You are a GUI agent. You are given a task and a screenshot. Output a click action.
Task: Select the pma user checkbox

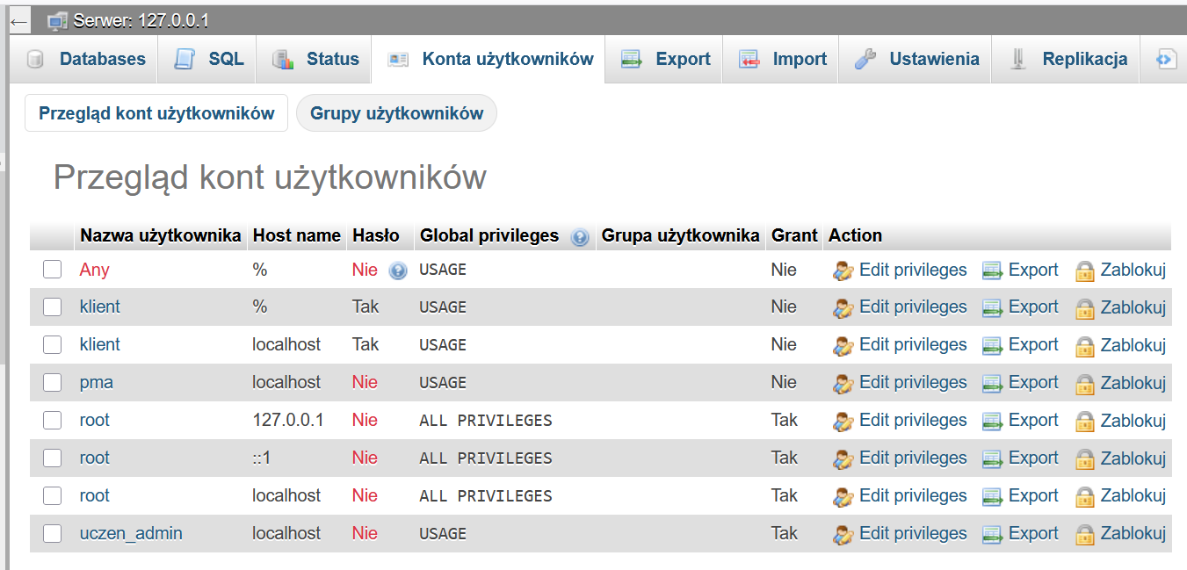tap(53, 383)
